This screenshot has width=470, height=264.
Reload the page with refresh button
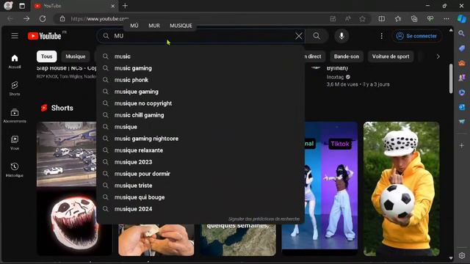[x=43, y=19]
